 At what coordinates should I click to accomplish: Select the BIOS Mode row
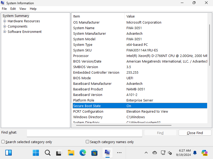point(140,78)
